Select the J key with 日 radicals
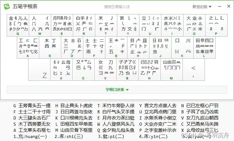234x141 pixels. pos(160,47)
